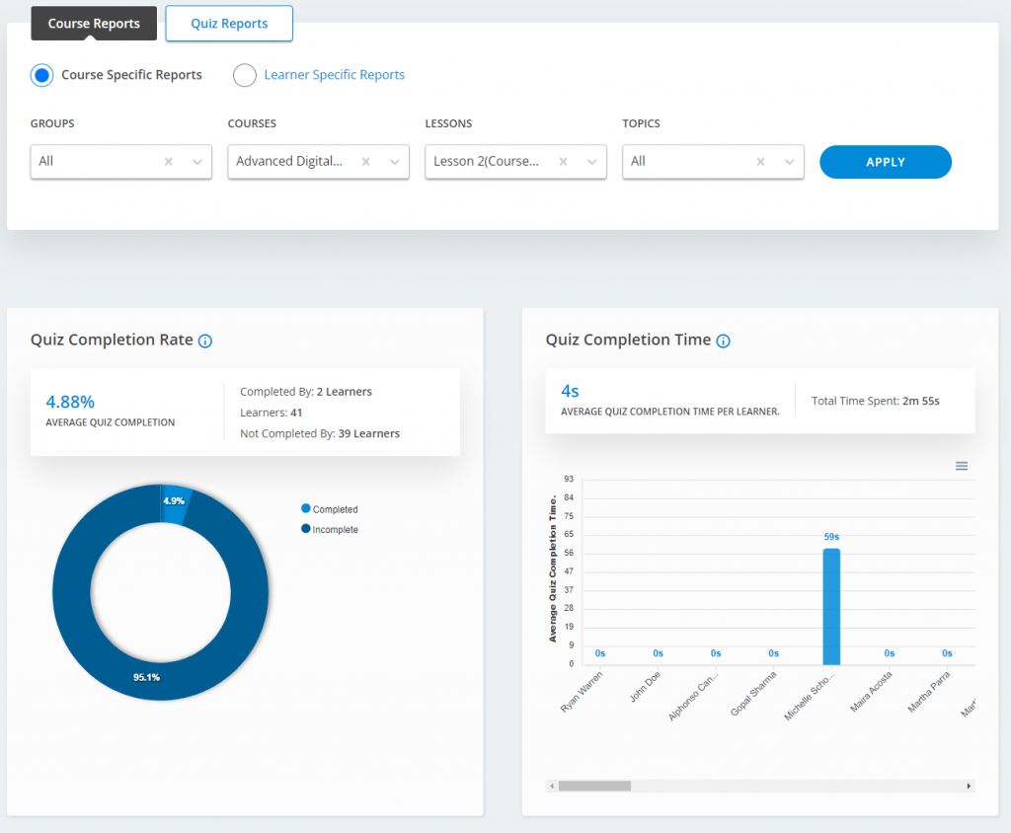Click Martha Parra axis label
The width and height of the screenshot is (1011, 833).
click(929, 692)
